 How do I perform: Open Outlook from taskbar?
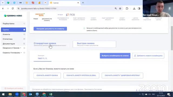(31, 94)
